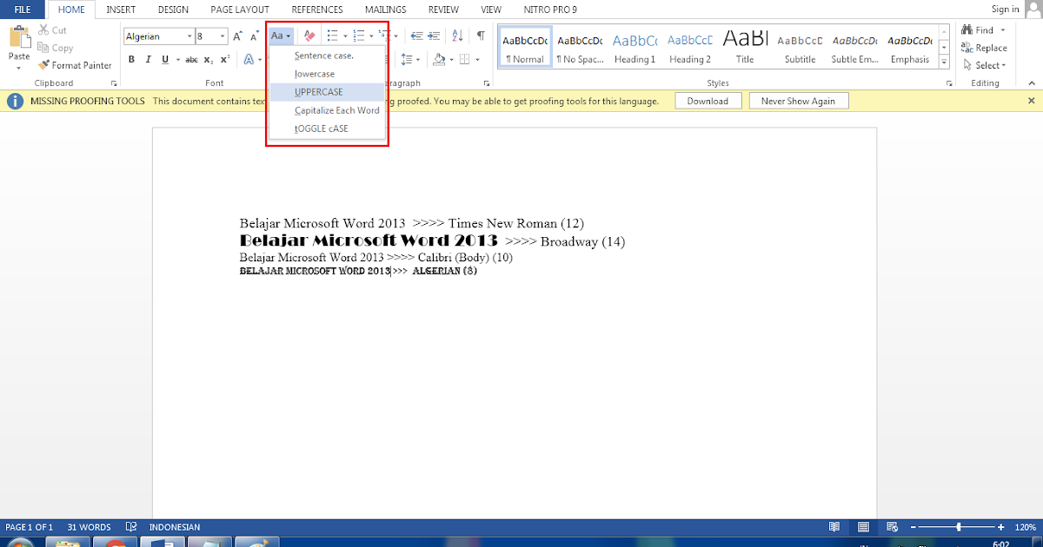Screen dimensions: 1043x547
Task: Apply subscript formatting
Action: point(209,60)
